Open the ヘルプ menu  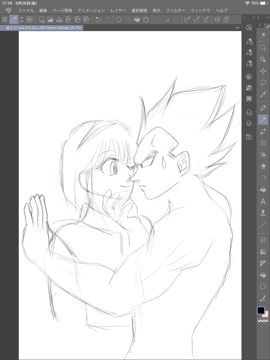pos(222,10)
